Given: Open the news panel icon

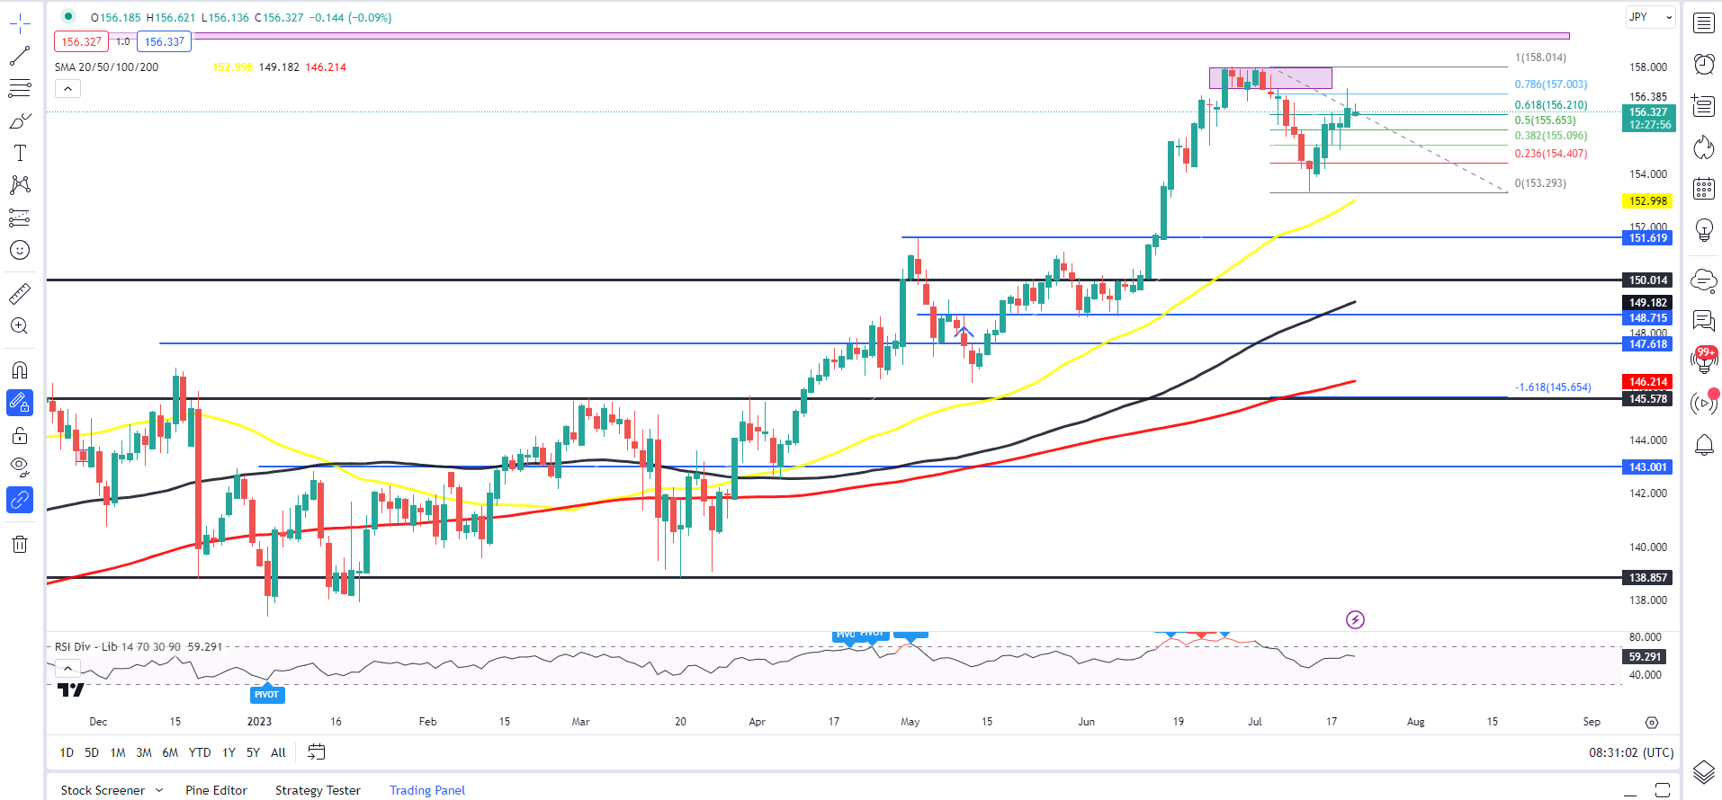Looking at the screenshot, I should point(1704,105).
